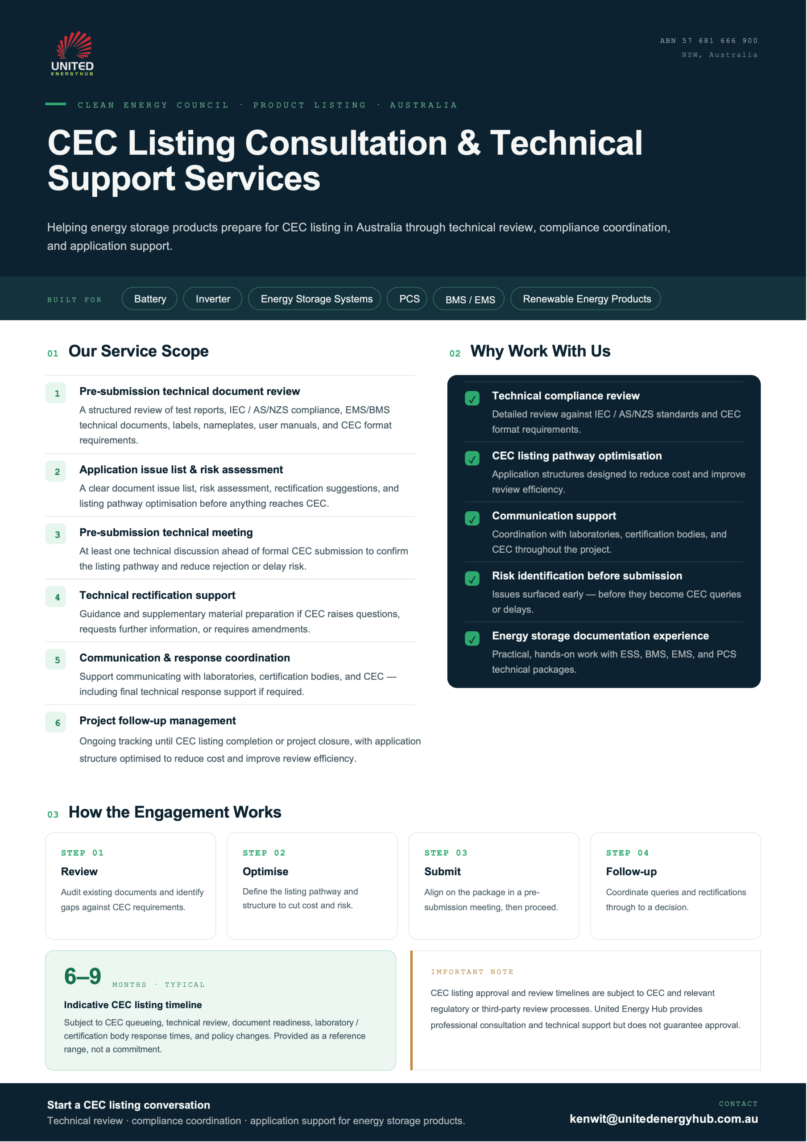
Task: Click the Pre-submission technical meeting title
Action: [x=166, y=532]
